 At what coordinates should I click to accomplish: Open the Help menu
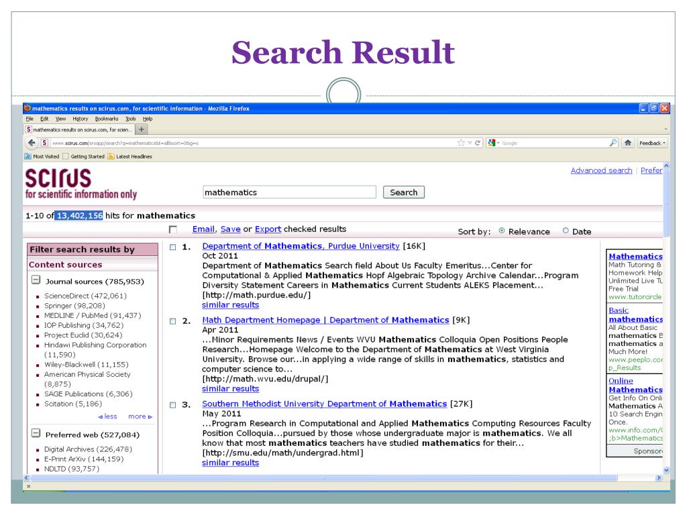point(148,119)
